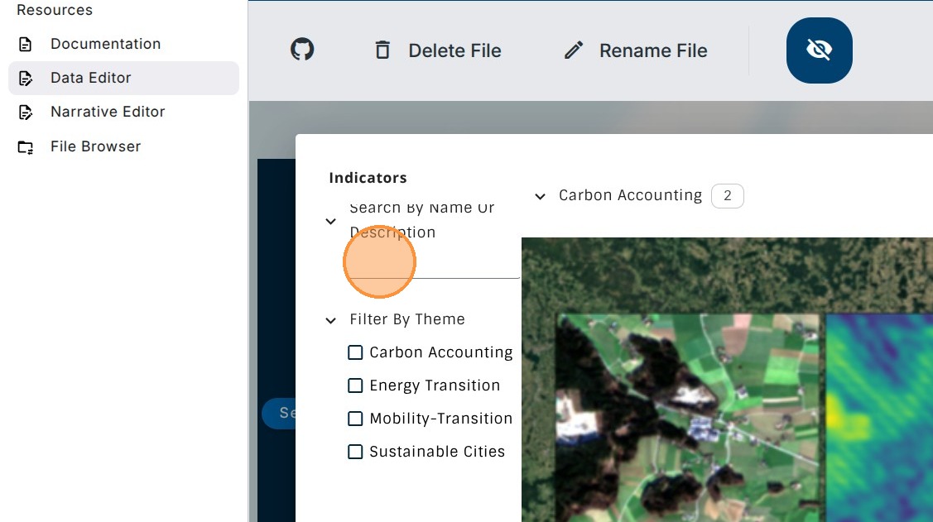The width and height of the screenshot is (933, 522).
Task: Switch to Narrative Editor in sidebar
Action: pyautogui.click(x=107, y=112)
